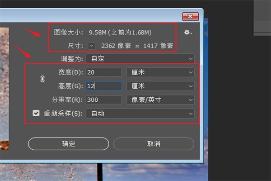Expand the resample method 自动 dropdown
Screen dimensions: 271x181
tap(140, 114)
